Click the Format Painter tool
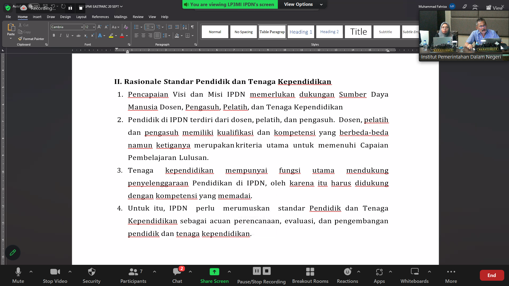Viewport: 509px width, 286px height. pos(31,39)
